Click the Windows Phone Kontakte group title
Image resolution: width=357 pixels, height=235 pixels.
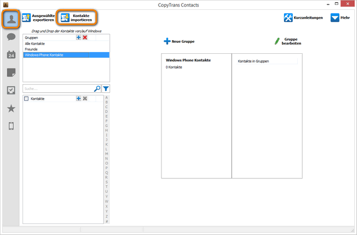pyautogui.click(x=188, y=60)
